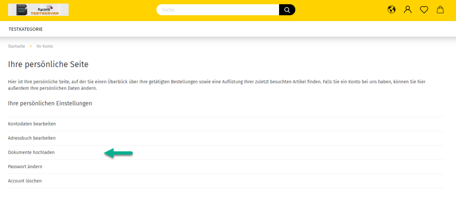Click the Ihre persönlichen Einstellungen subheading
The width and height of the screenshot is (456, 210).
[50, 103]
